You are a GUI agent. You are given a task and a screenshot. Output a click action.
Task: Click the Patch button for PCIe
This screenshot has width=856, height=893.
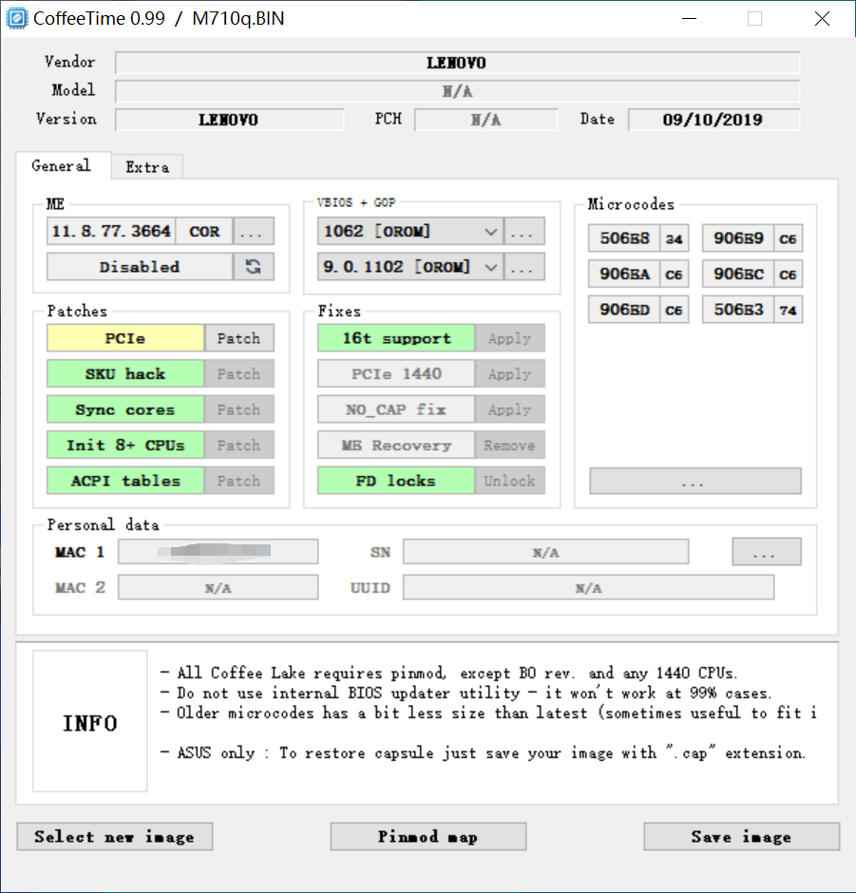pos(239,338)
